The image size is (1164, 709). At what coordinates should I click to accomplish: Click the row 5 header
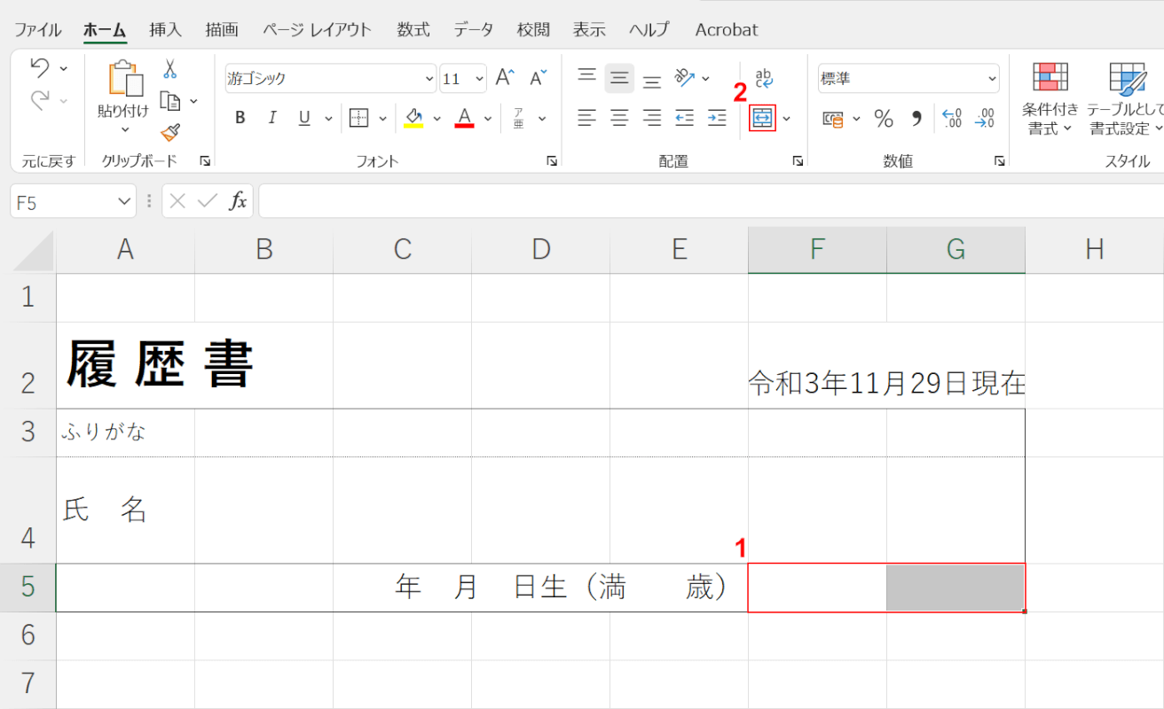pos(28,587)
